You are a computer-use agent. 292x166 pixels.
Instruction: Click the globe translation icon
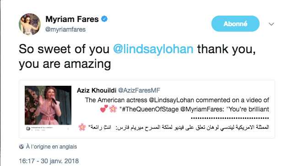click(x=22, y=147)
